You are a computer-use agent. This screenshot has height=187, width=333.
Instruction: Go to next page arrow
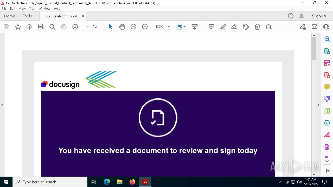75,27
